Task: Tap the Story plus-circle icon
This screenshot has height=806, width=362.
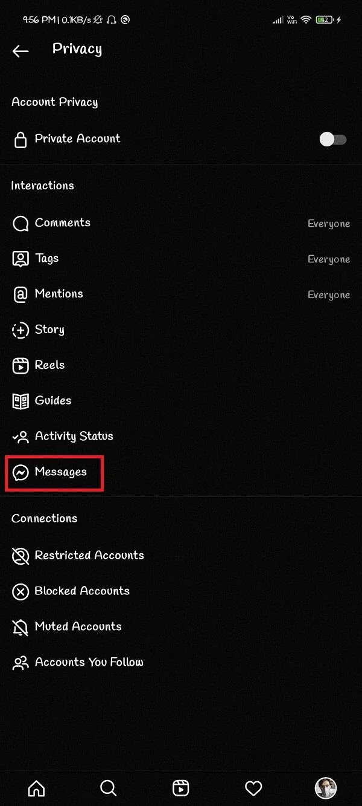Action: pyautogui.click(x=21, y=330)
